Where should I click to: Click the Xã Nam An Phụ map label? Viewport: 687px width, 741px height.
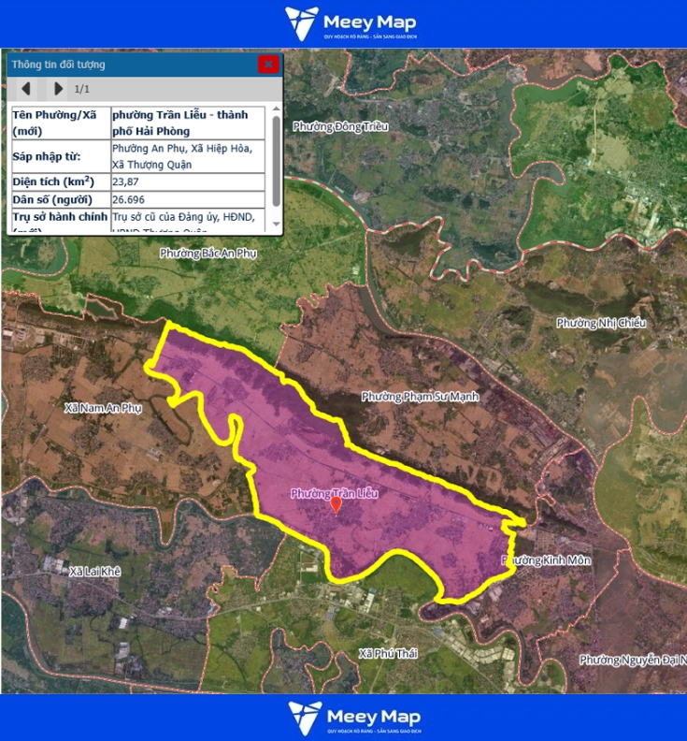point(103,408)
